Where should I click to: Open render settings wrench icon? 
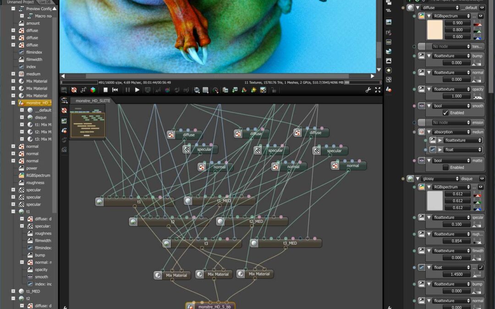click(x=368, y=90)
